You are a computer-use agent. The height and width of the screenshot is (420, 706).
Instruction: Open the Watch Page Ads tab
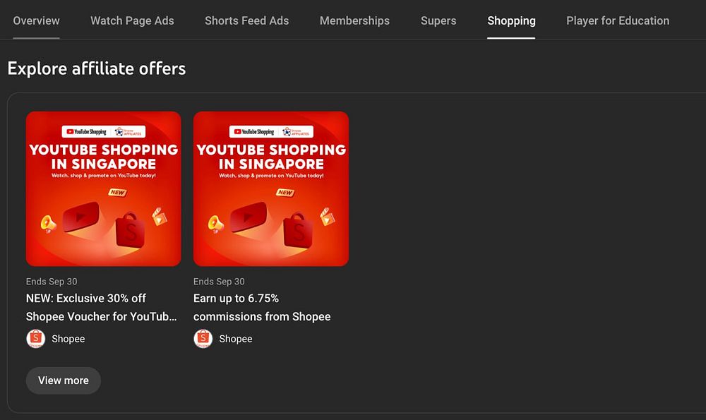(x=132, y=20)
